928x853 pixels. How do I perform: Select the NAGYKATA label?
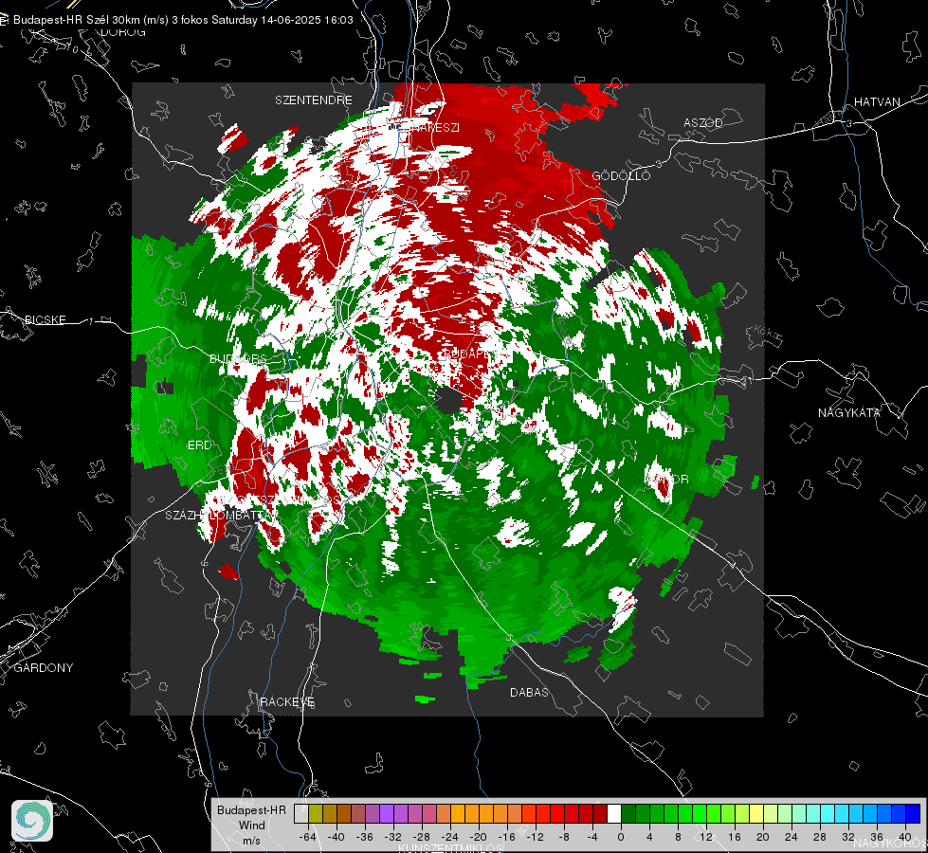coord(849,412)
